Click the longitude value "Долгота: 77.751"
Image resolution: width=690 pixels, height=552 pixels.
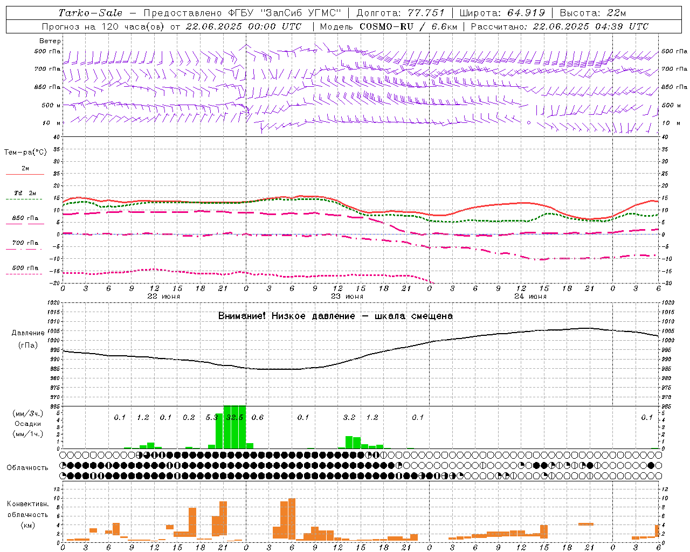(x=401, y=13)
